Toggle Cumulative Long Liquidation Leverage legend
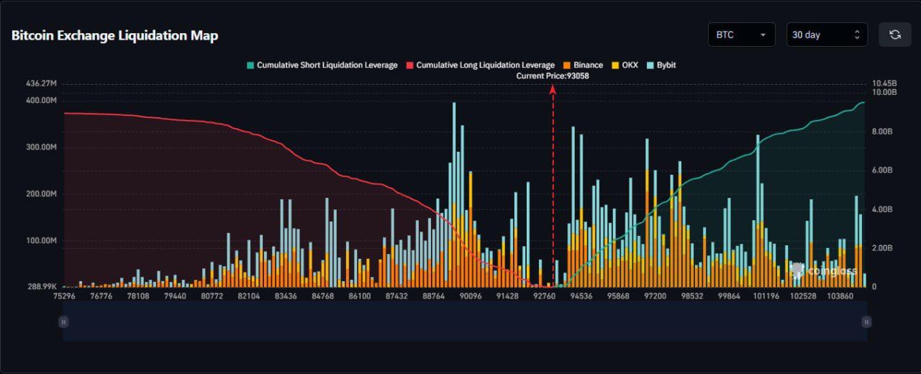Image resolution: width=921 pixels, height=374 pixels. [480, 65]
